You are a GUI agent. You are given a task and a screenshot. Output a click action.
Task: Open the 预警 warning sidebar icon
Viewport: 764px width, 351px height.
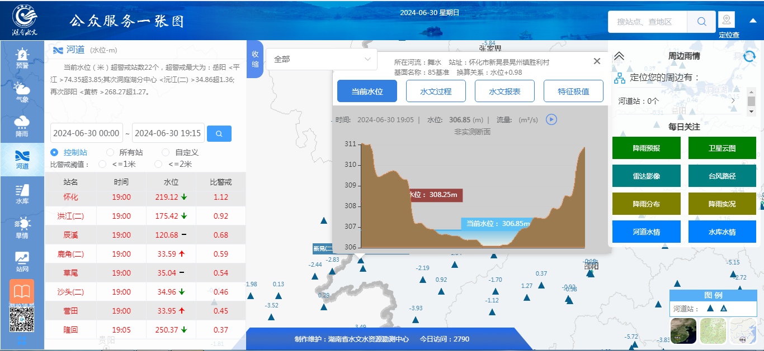tap(22, 58)
